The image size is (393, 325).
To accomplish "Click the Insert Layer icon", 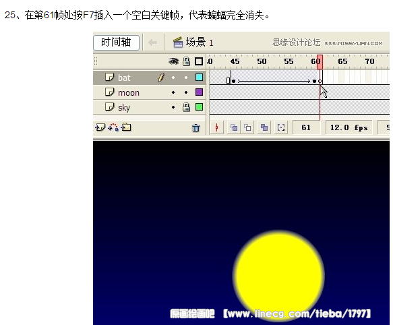I will pos(100,127).
